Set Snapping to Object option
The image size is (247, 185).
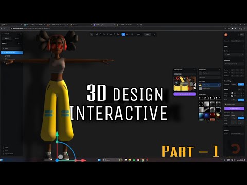pos(234,84)
